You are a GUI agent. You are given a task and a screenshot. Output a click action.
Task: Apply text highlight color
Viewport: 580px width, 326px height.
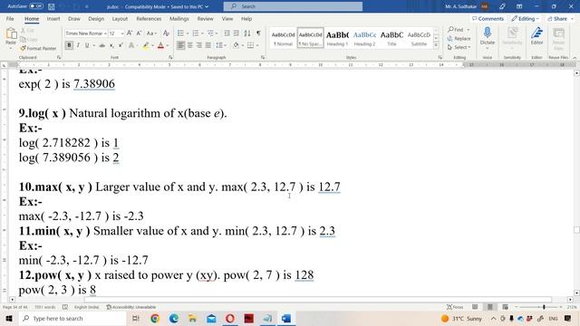(146, 45)
